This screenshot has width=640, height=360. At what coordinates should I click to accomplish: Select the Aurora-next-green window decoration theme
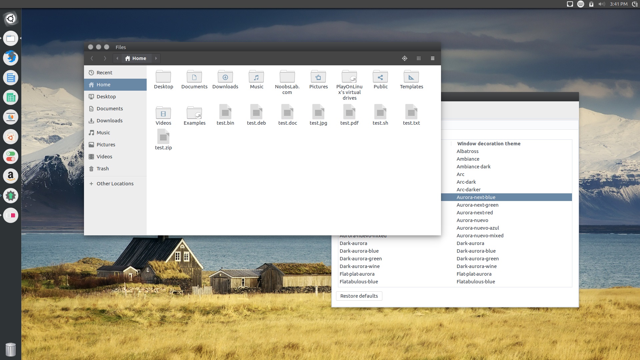tap(477, 205)
